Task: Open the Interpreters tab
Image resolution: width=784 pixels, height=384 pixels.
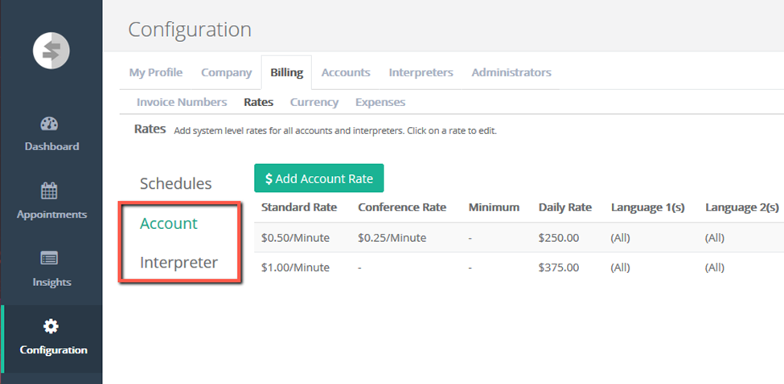Action: coord(421,72)
